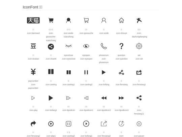The width and height of the screenshot is (182, 137).
Task: Select the question mark icon
Action: [x=121, y=46]
